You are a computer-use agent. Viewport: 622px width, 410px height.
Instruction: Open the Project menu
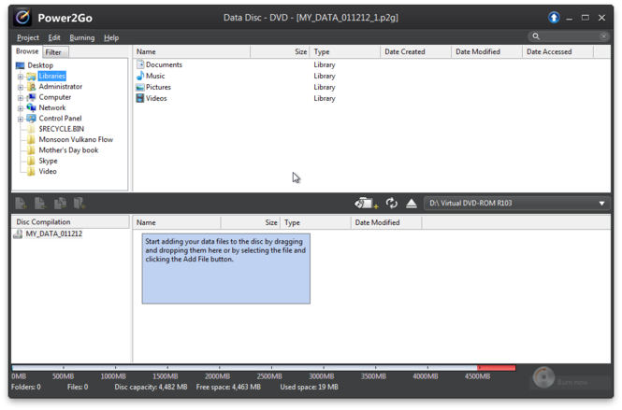point(28,37)
